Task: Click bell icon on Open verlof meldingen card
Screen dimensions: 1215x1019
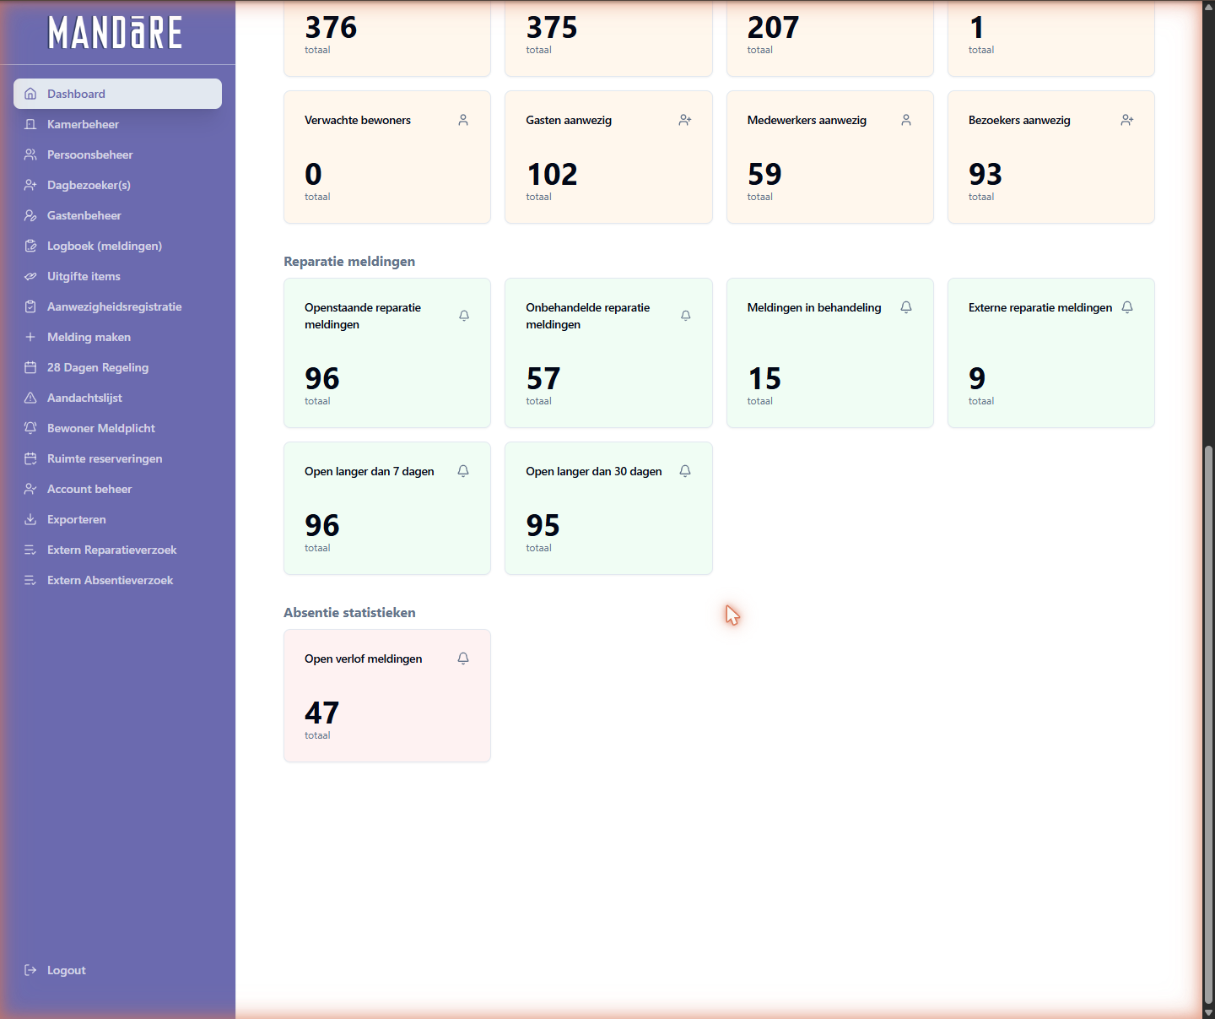Action: (x=463, y=659)
